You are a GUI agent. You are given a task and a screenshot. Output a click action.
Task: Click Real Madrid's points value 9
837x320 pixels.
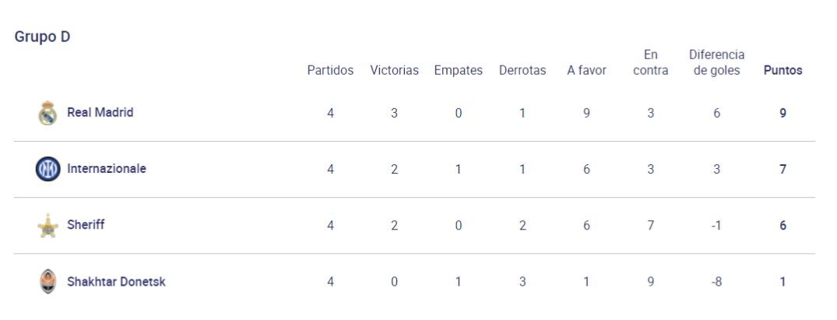(782, 113)
